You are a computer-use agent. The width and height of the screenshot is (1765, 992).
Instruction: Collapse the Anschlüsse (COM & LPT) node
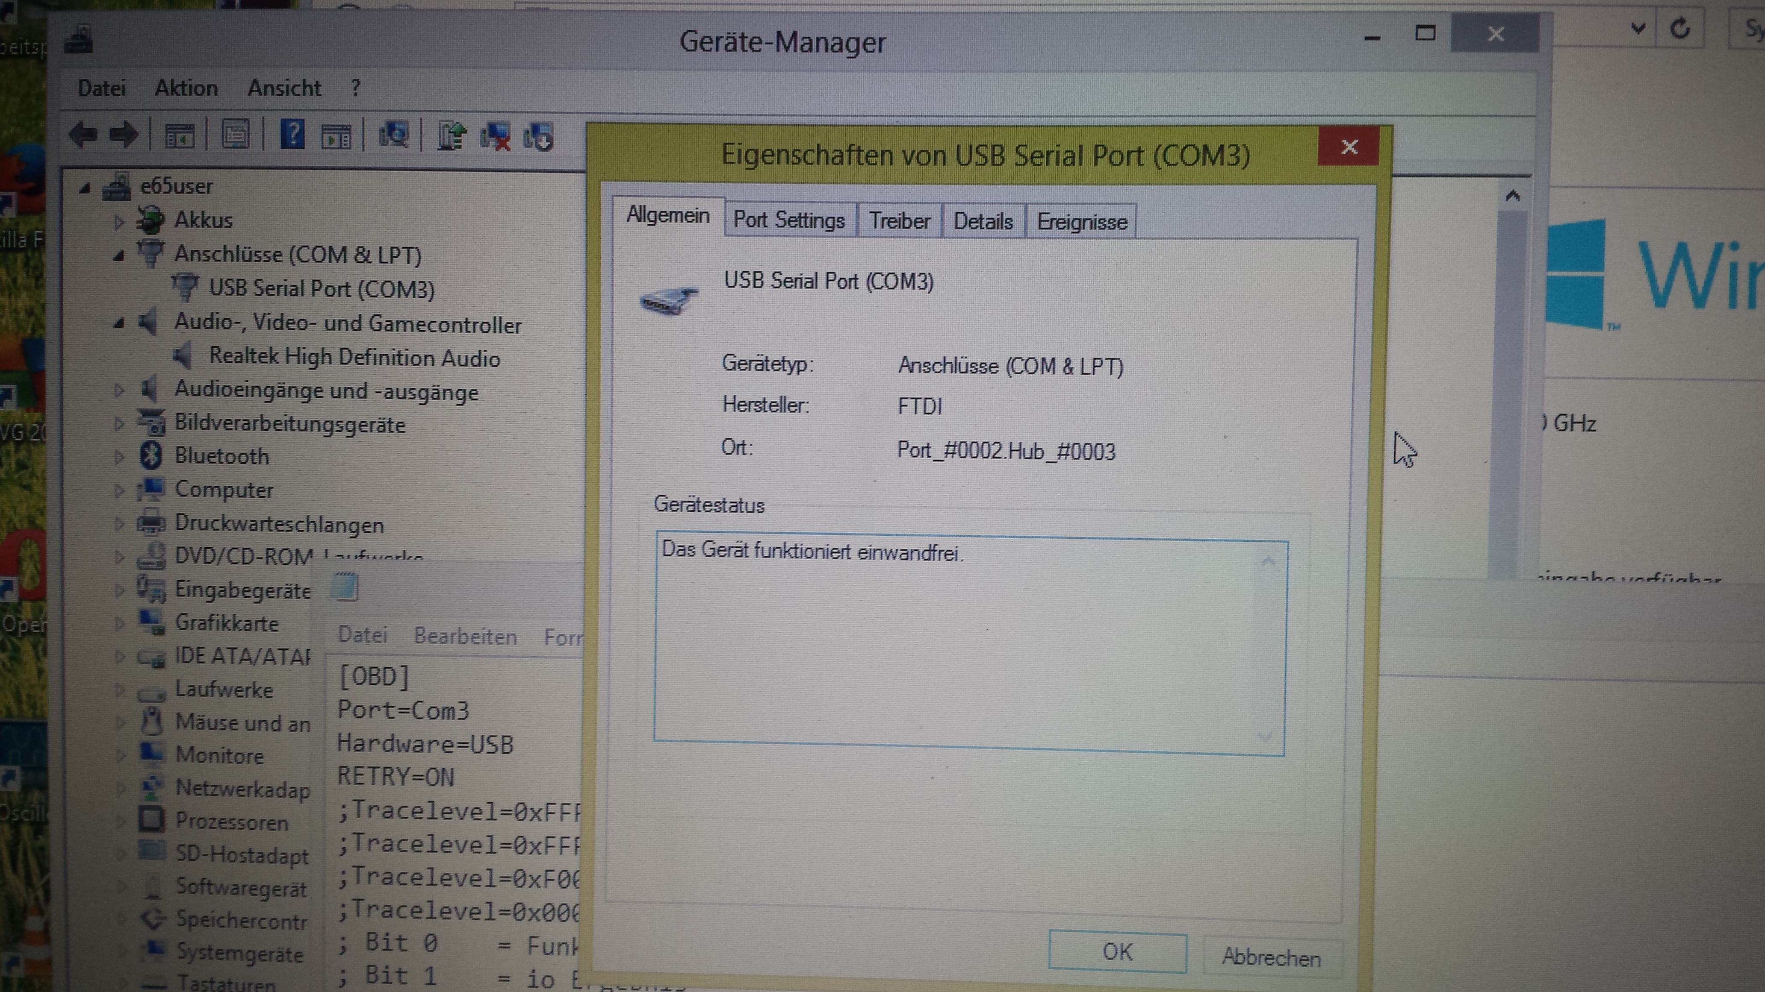(118, 255)
